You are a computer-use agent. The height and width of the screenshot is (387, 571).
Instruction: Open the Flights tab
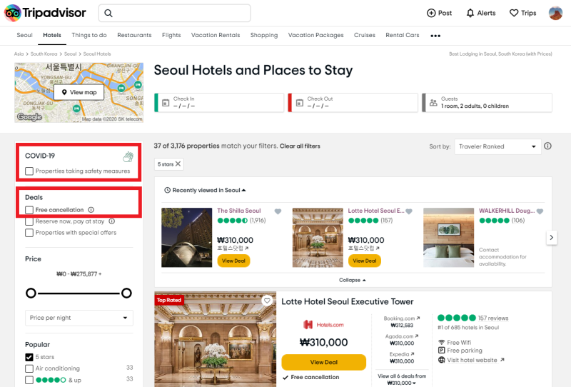tap(171, 35)
